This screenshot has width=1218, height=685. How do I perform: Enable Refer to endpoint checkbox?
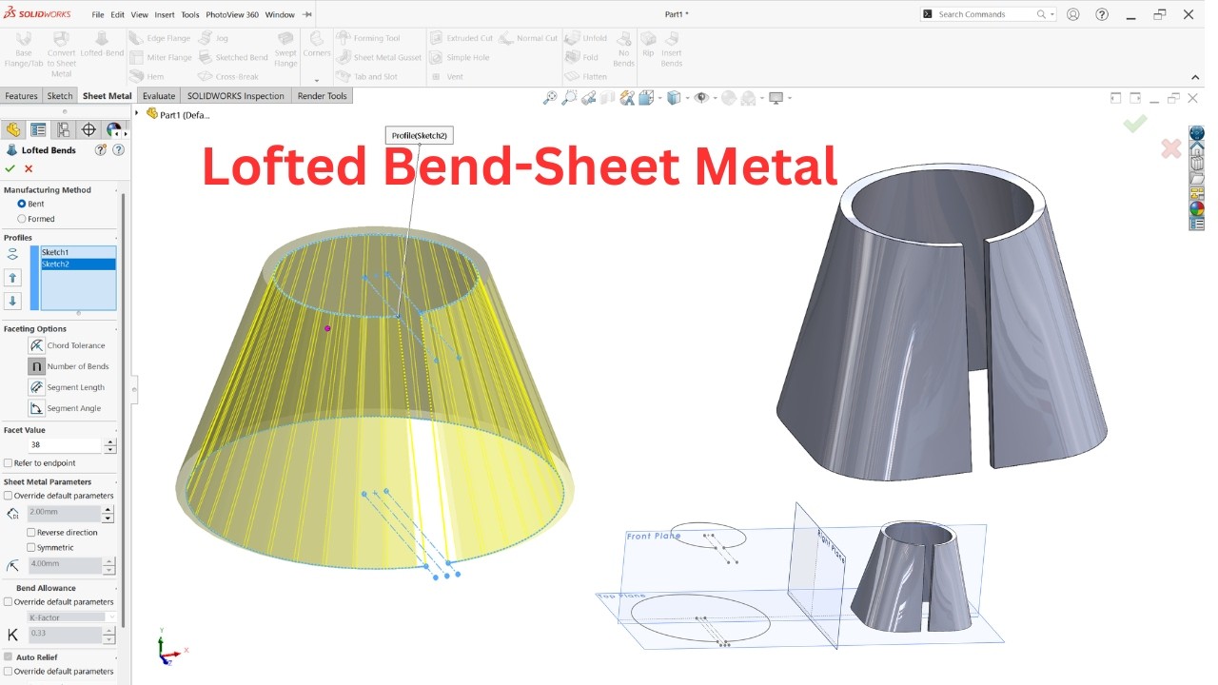coord(9,463)
